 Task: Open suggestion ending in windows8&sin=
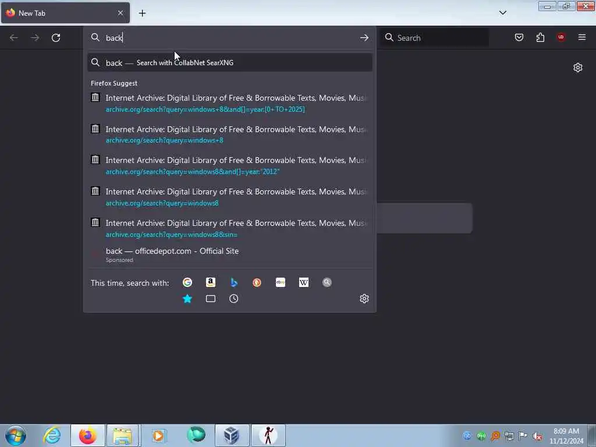[x=230, y=228]
